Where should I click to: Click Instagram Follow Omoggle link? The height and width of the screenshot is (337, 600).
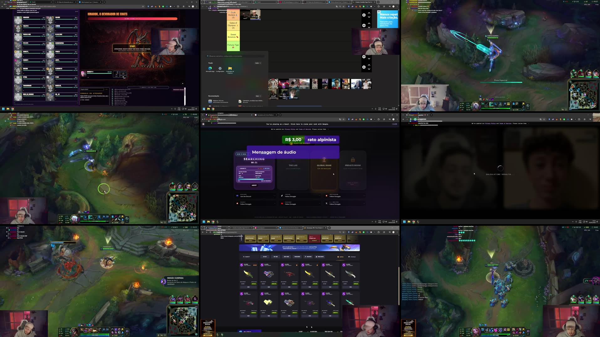(x=344, y=196)
